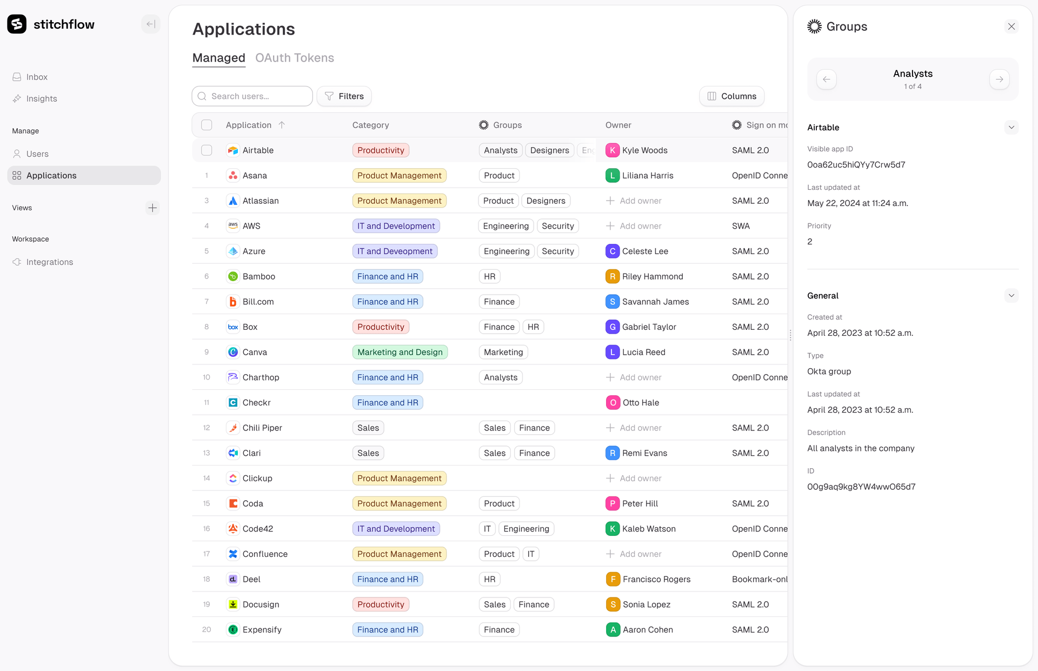
Task: Collapse the General section chevron
Action: tap(1011, 296)
